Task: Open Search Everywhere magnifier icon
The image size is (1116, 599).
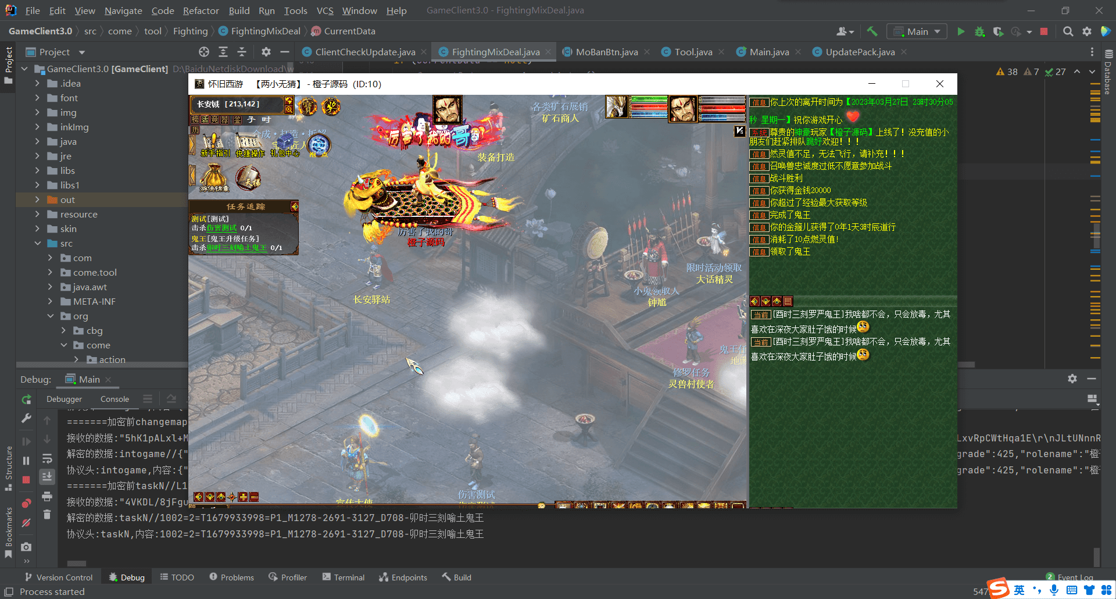Action: click(x=1068, y=31)
